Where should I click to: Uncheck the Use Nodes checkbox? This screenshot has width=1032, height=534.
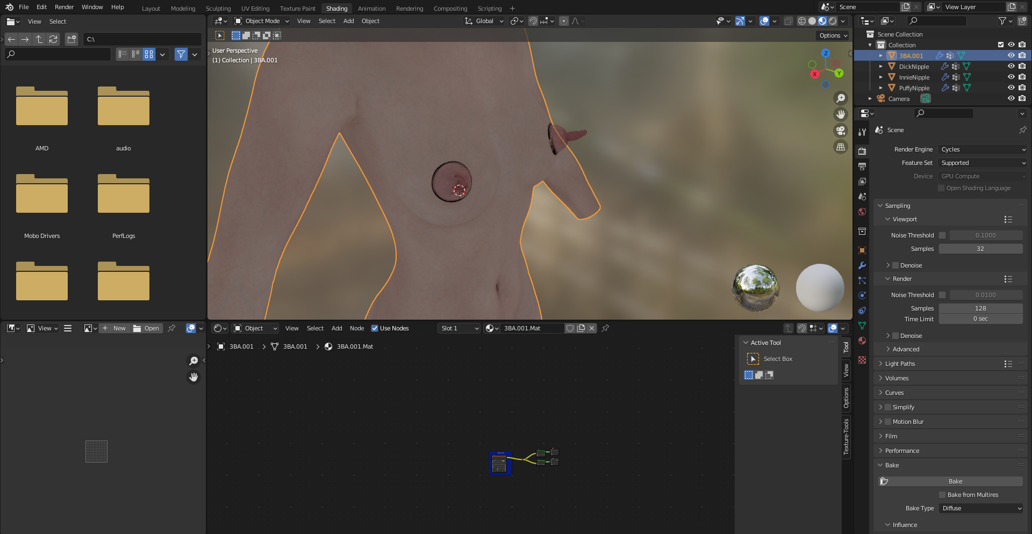(375, 328)
